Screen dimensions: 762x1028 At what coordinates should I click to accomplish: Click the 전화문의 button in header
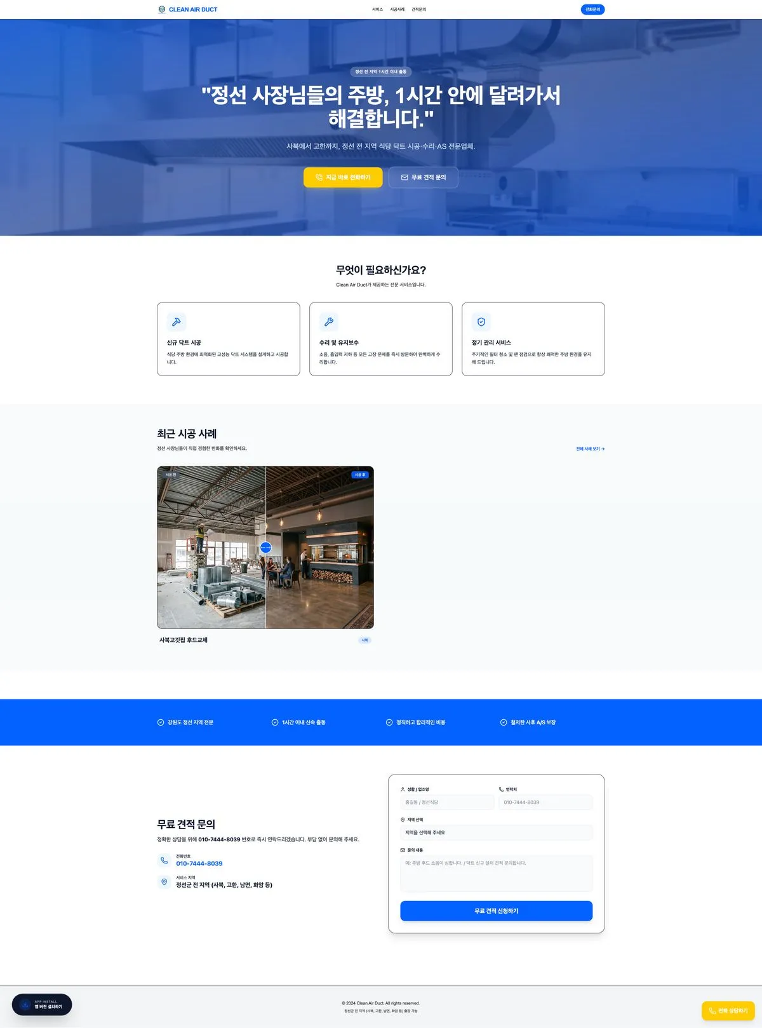[592, 10]
